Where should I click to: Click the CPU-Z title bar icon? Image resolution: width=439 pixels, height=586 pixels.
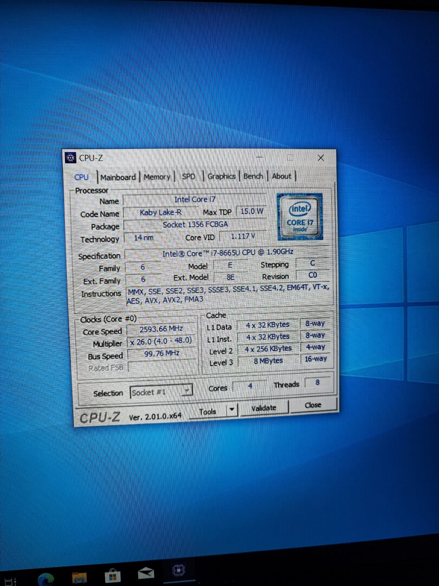click(x=70, y=158)
